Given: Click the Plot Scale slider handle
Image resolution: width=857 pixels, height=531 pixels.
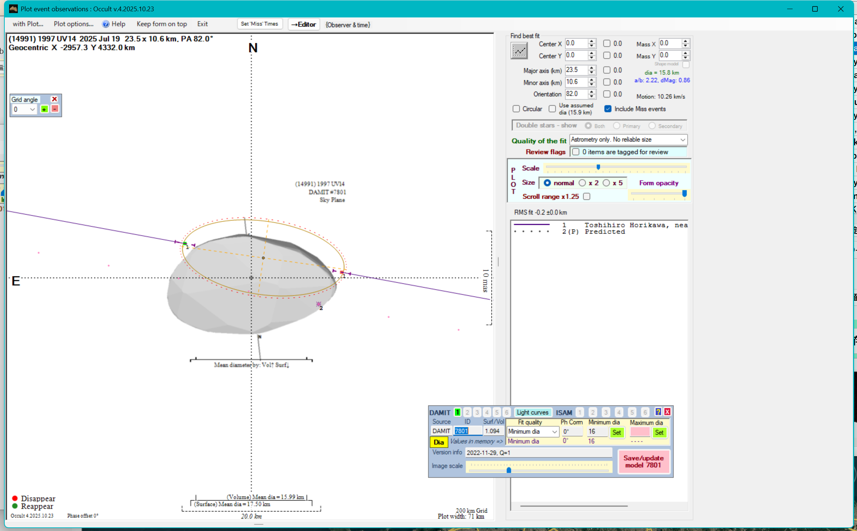Looking at the screenshot, I should (598, 167).
